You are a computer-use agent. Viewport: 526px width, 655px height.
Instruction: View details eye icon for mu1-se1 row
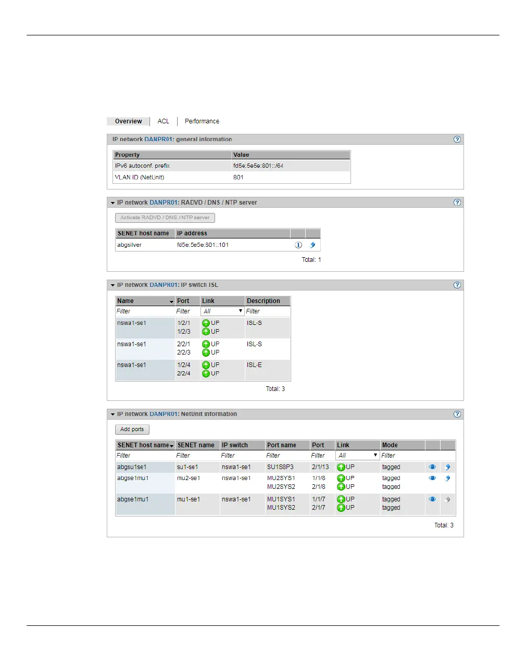pyautogui.click(x=432, y=499)
